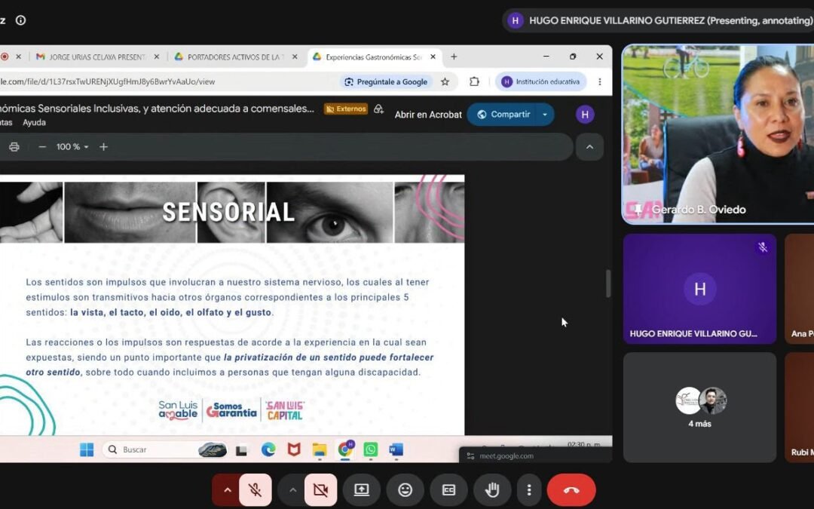
Task: Raise your hand in the meeting
Action: [x=492, y=490]
